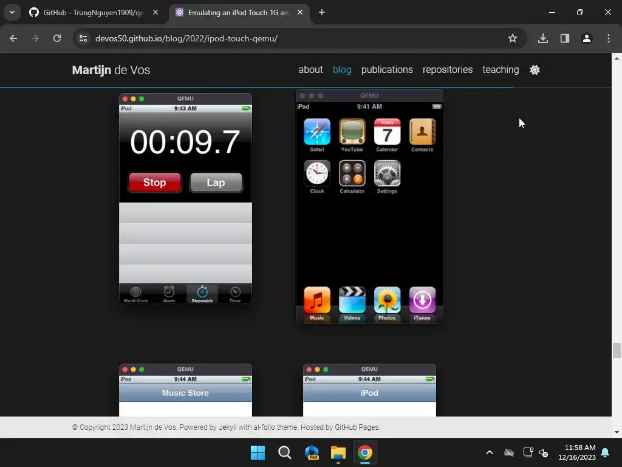622x467 pixels.
Task: Click the Videos app icon in dock
Action: (x=352, y=300)
